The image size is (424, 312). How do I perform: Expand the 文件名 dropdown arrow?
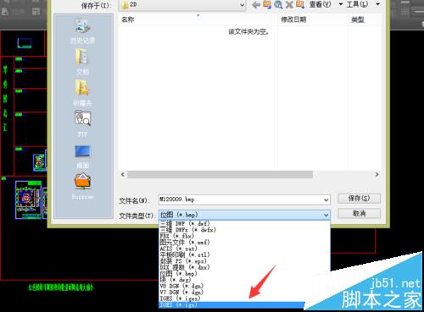[326, 200]
